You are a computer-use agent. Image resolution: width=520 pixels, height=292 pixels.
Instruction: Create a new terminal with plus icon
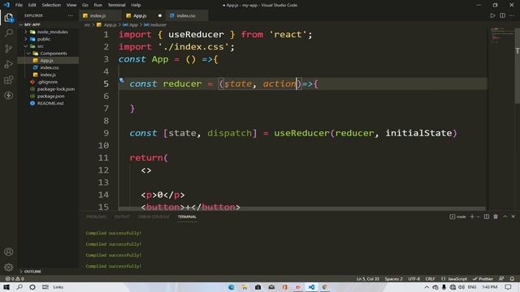point(472,217)
